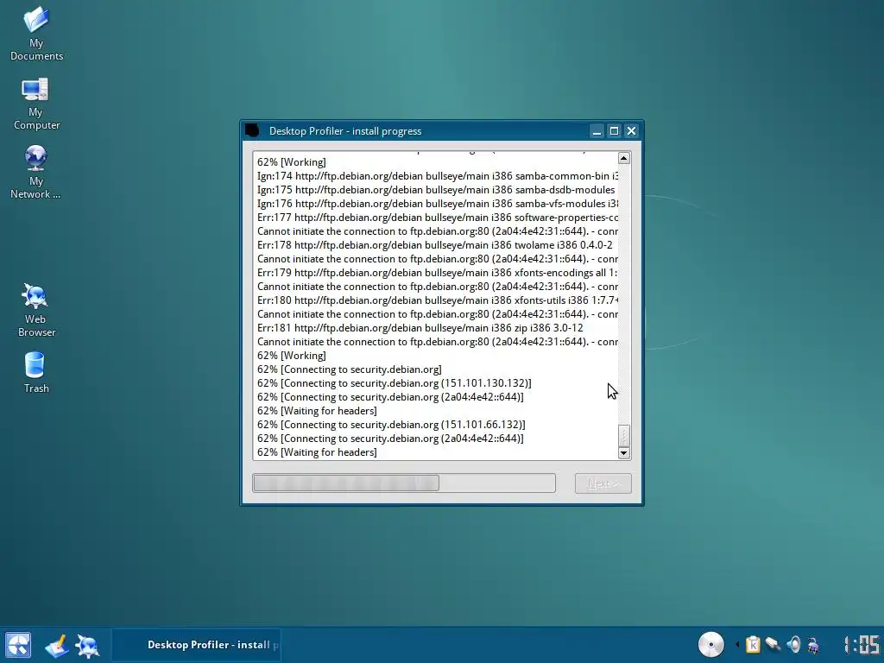884x663 pixels.
Task: Launch the Web Browser desktop icon
Action: [x=36, y=310]
